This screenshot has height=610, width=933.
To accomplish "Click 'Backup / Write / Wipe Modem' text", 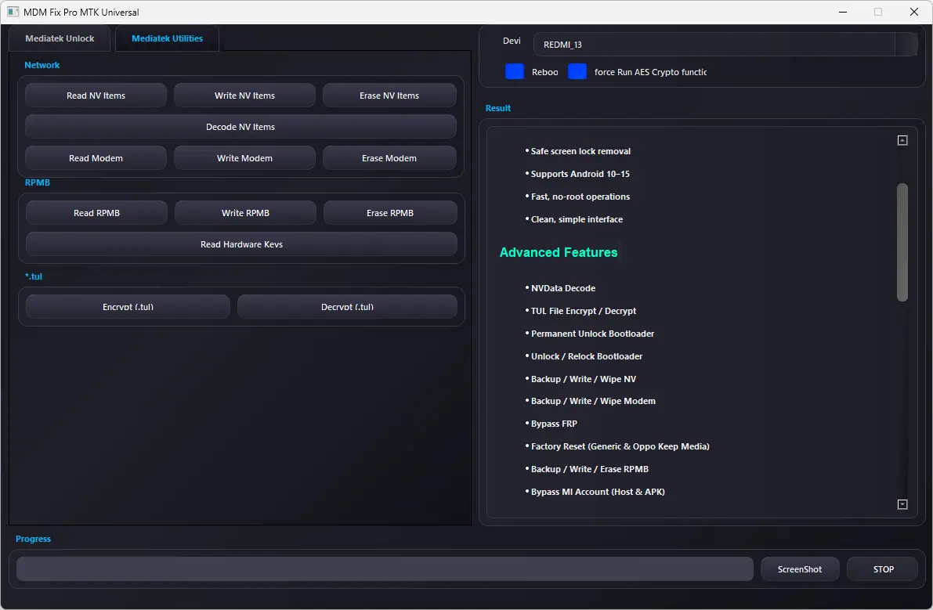I will tap(593, 401).
